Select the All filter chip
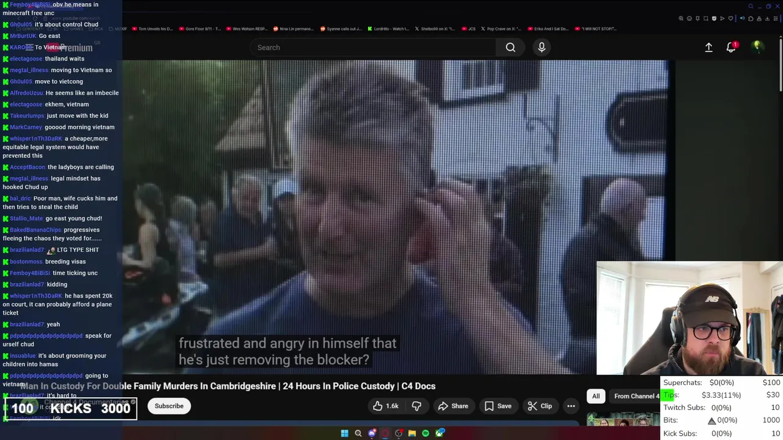The height and width of the screenshot is (440, 783). pos(596,396)
